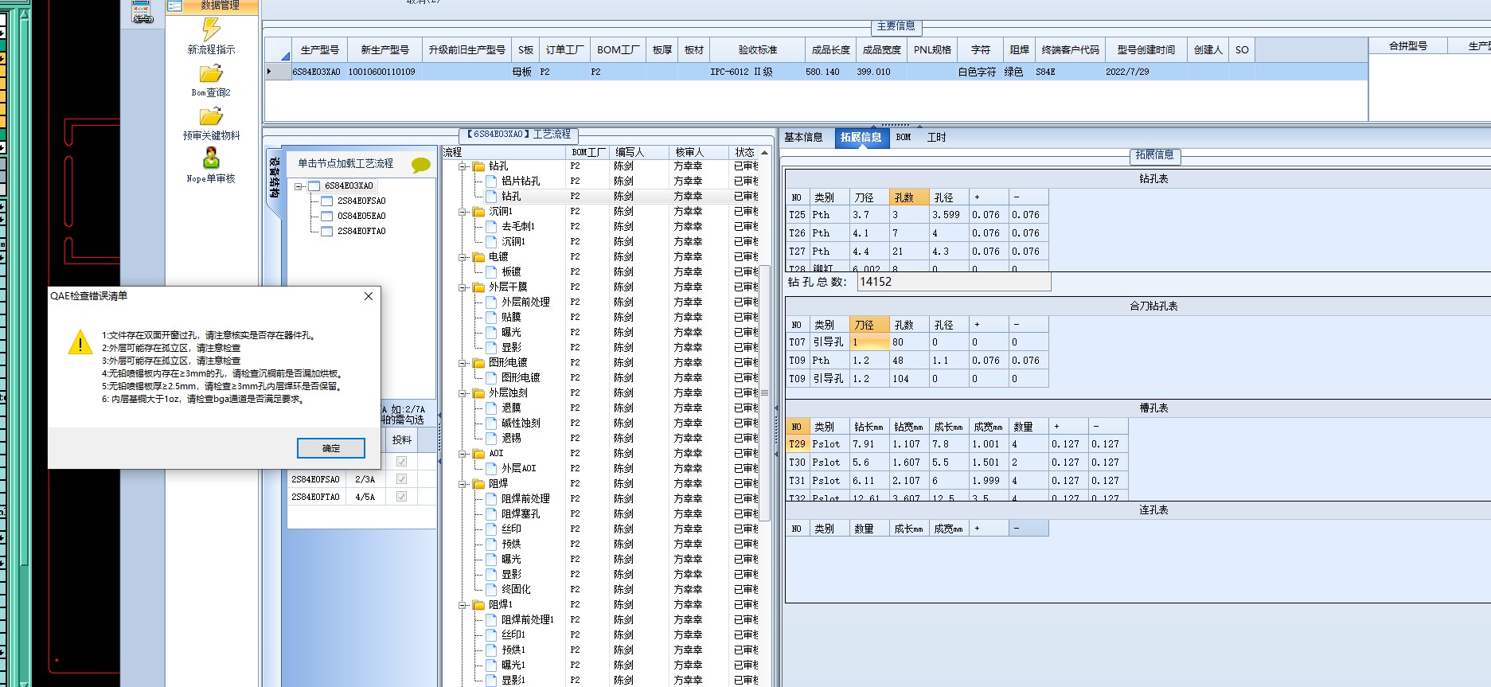Click the process tree scroll-up arrow
Screen dimensions: 1491x687
pos(764,152)
